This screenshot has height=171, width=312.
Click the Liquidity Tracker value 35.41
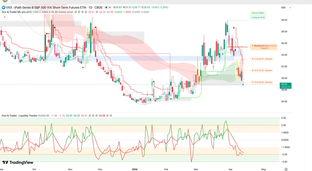click(x=84, y=116)
